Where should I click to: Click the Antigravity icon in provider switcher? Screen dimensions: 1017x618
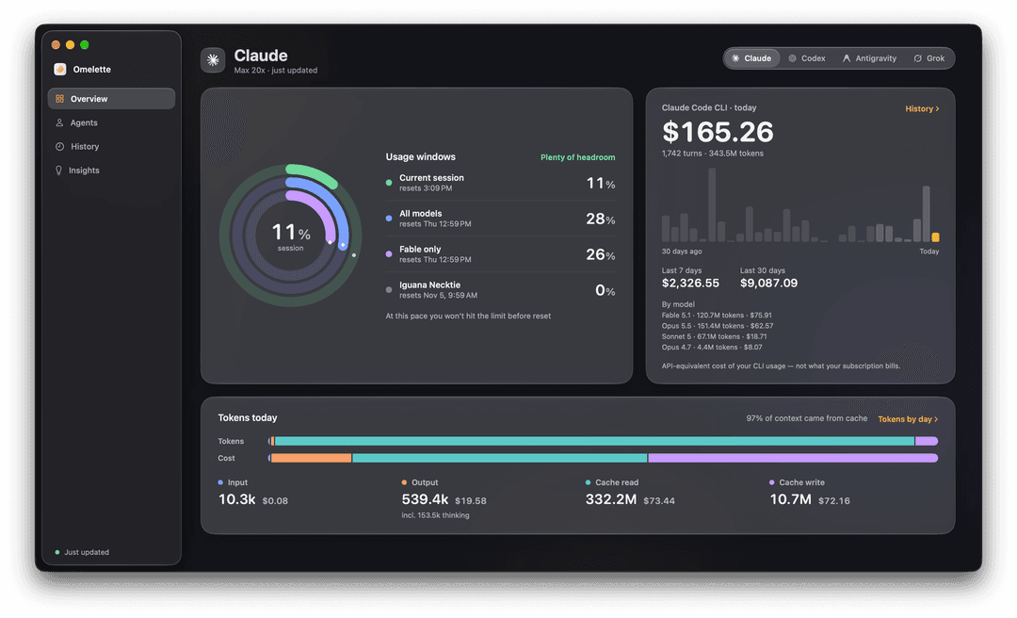click(x=847, y=58)
